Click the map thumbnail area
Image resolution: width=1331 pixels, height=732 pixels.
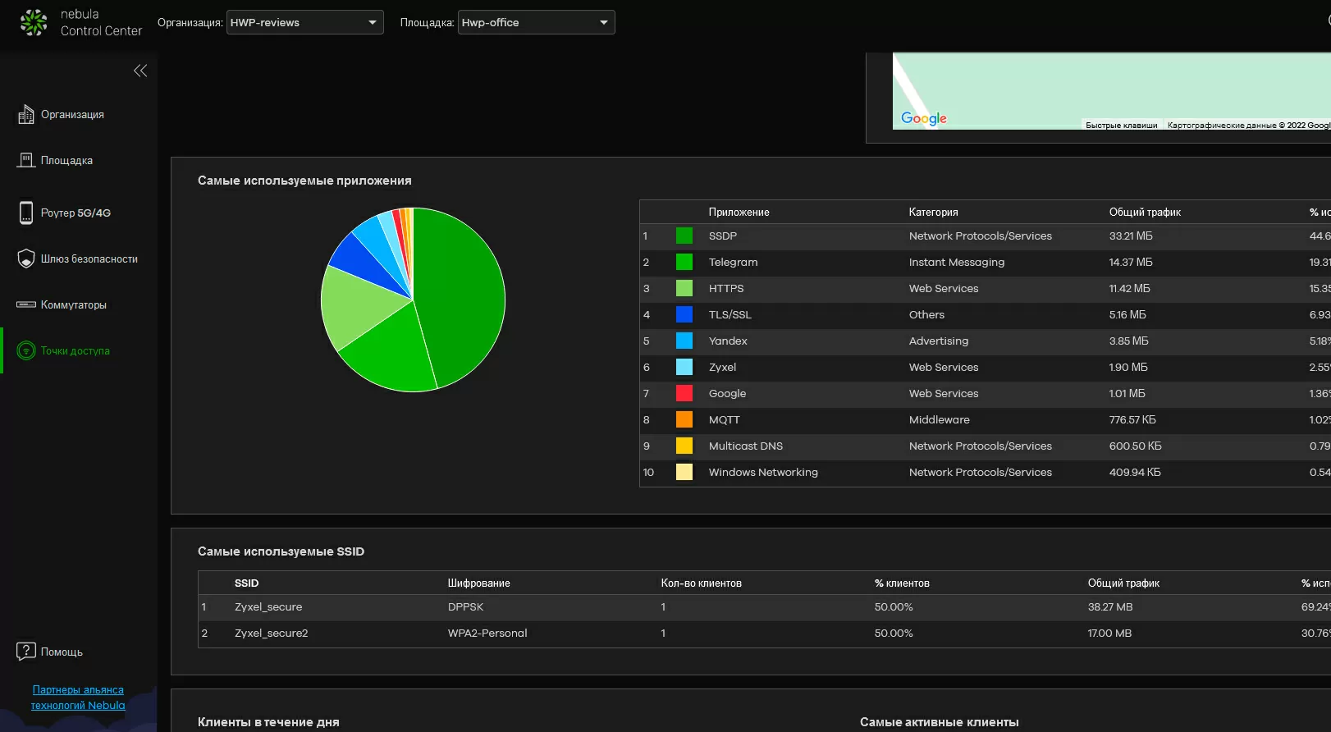(x=1111, y=90)
